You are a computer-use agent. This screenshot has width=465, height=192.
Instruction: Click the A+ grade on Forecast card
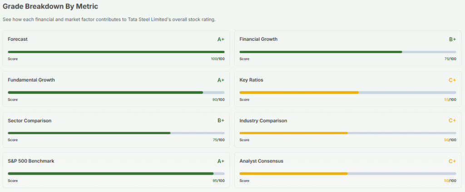[221, 39]
